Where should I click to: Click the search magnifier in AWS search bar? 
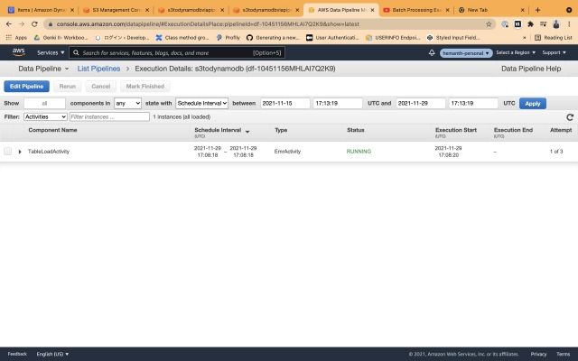click(x=76, y=52)
